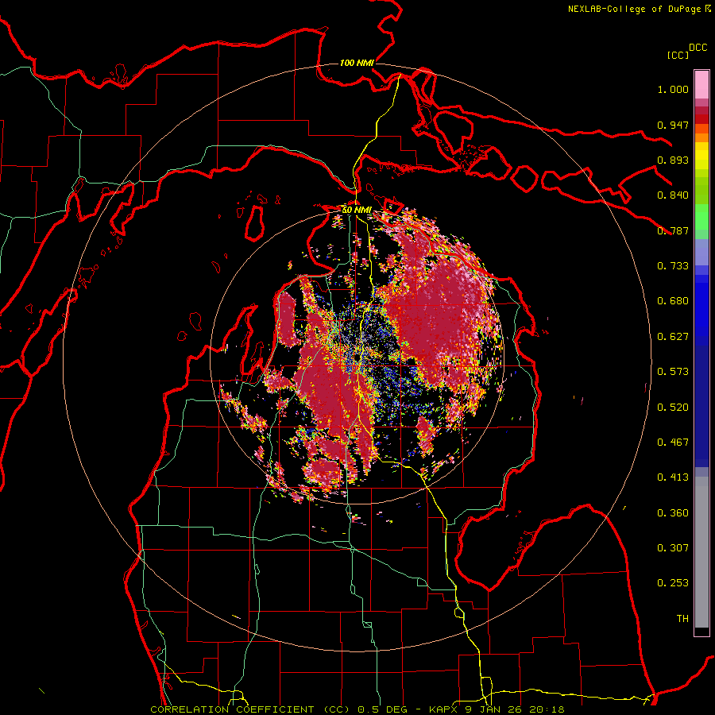Click the TH label on the color scale

(682, 619)
